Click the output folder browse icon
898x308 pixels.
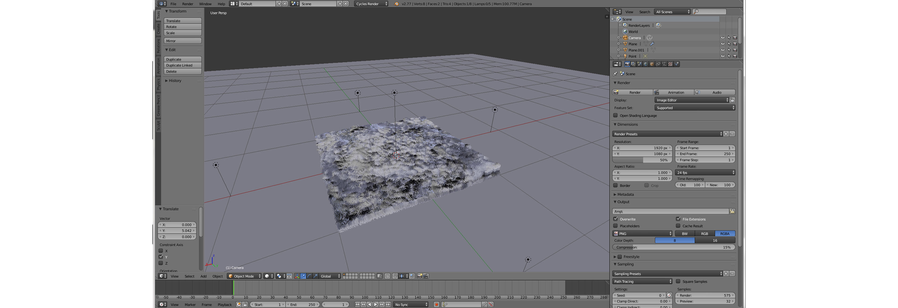pyautogui.click(x=732, y=211)
